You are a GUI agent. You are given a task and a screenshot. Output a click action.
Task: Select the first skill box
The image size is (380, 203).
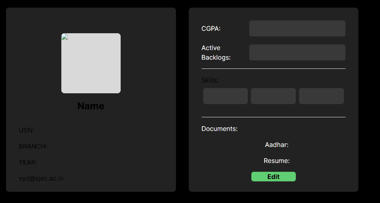click(x=225, y=96)
